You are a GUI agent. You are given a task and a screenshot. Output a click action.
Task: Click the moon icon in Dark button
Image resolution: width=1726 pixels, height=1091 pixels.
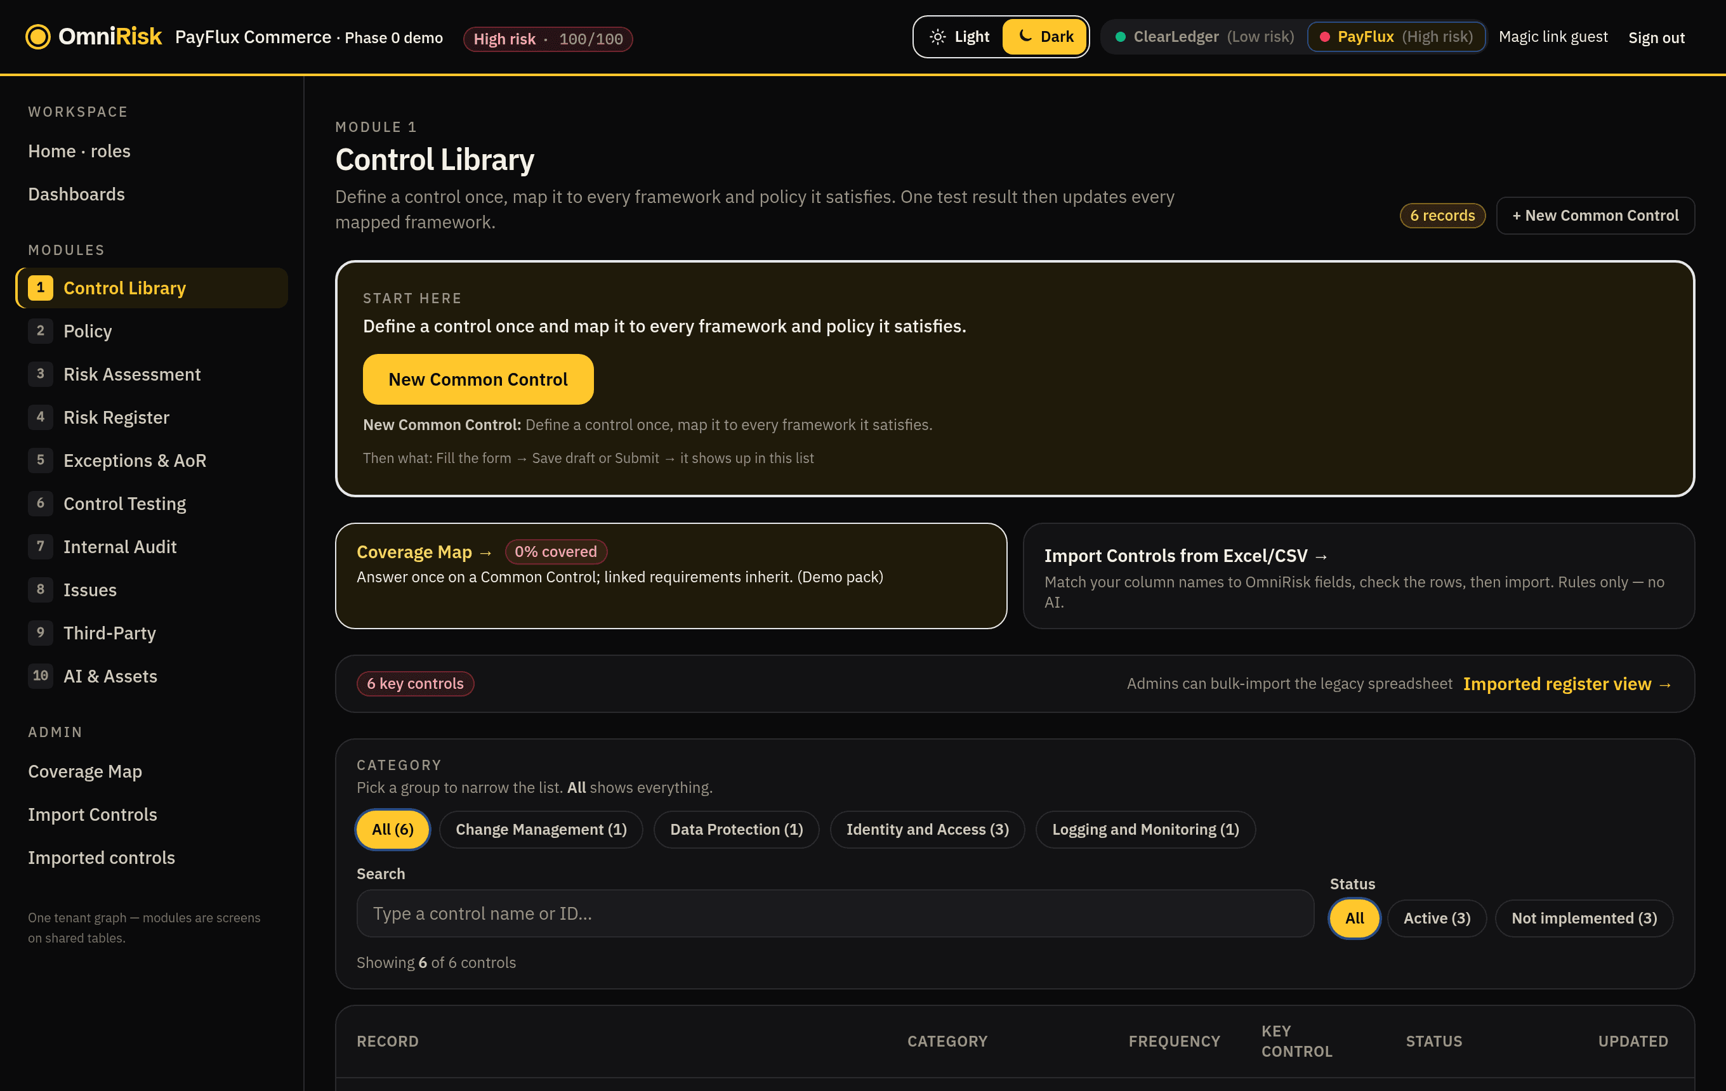(x=1025, y=36)
